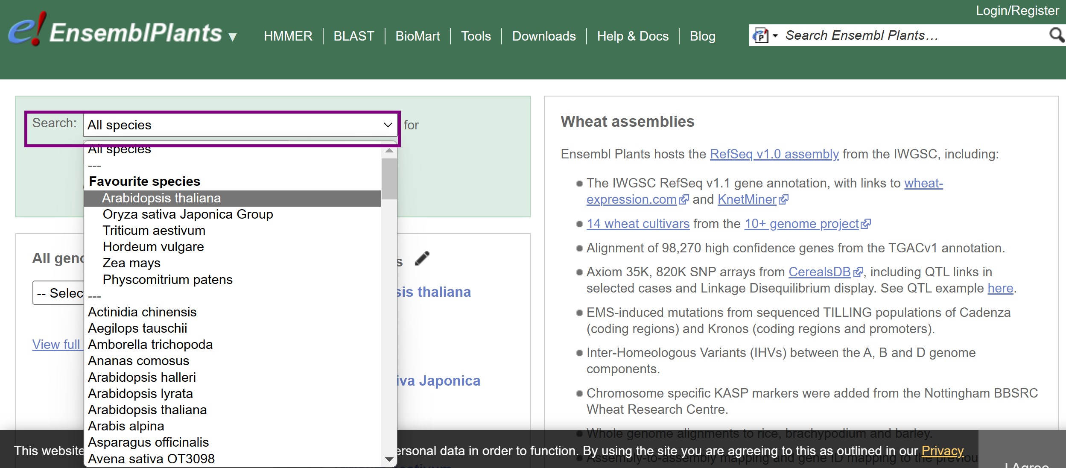Click the QTL example 'here' link
This screenshot has height=468, width=1066.
(x=1000, y=288)
